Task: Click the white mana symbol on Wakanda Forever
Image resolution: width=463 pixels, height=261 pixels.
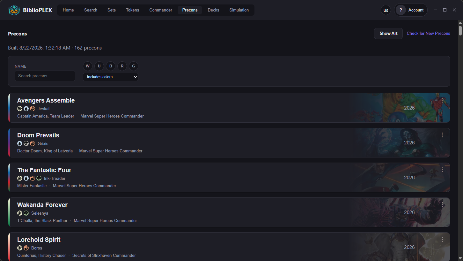Action: pos(20,213)
